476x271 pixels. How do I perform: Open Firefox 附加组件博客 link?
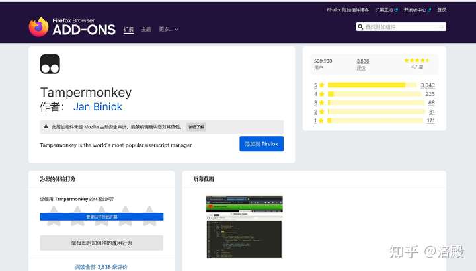[348, 10]
